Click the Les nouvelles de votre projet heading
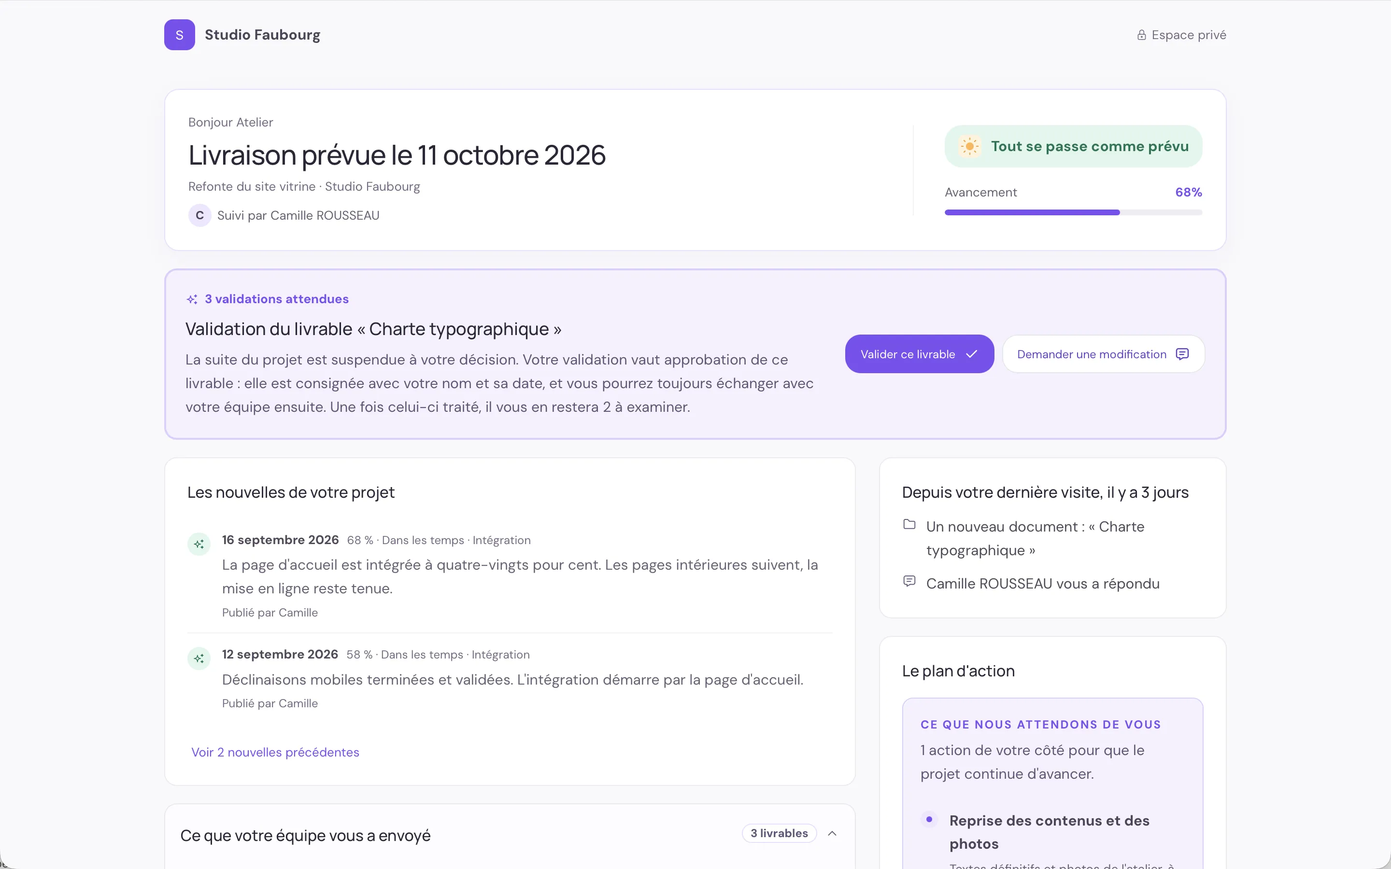Viewport: 1391px width, 869px height. point(291,492)
